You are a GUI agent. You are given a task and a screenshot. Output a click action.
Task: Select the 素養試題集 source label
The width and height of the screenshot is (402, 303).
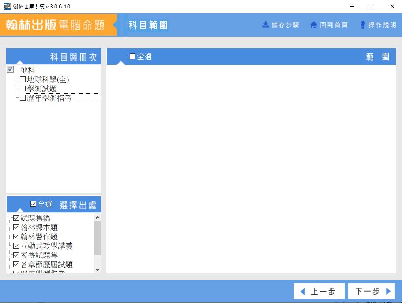[x=39, y=255]
